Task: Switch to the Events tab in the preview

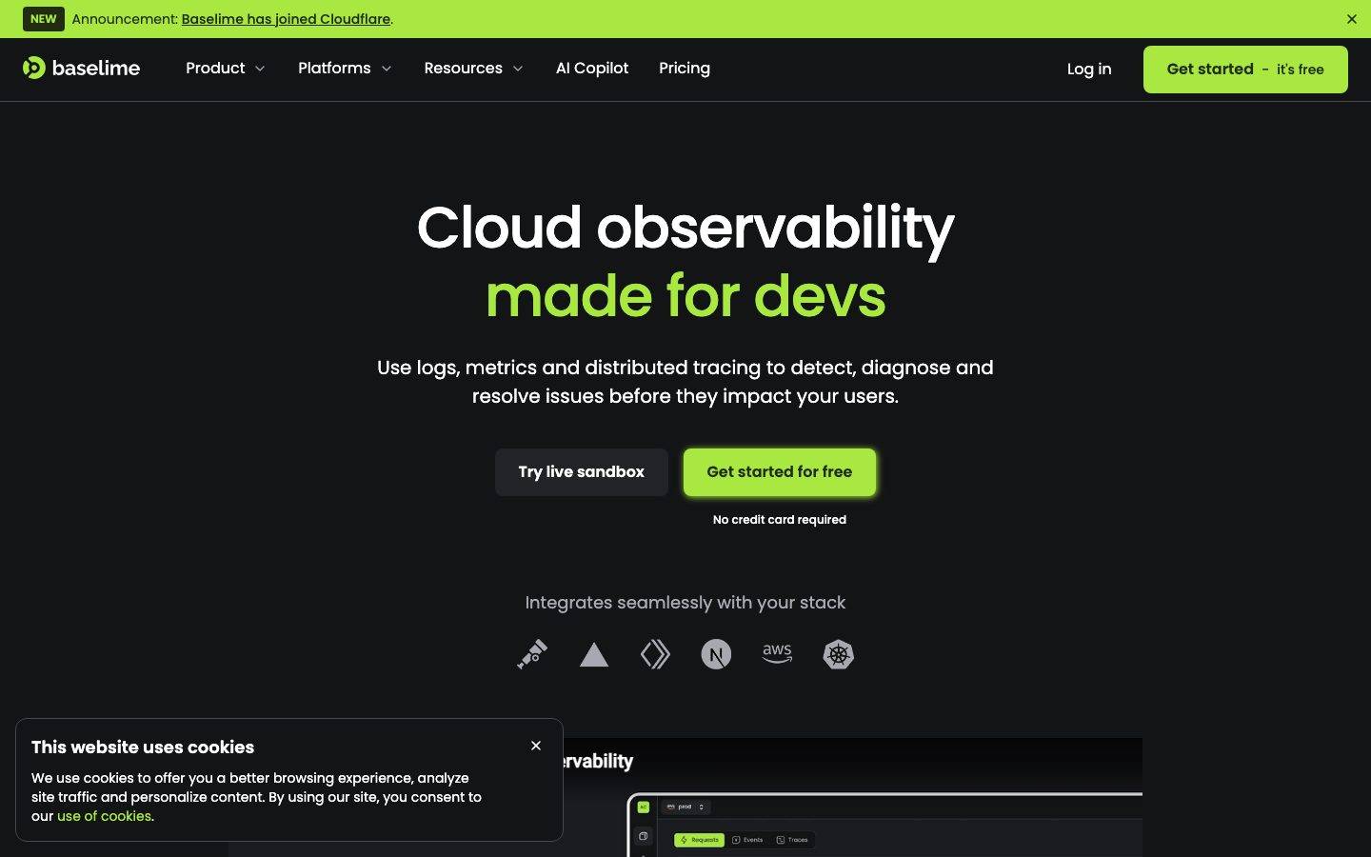Action: coord(747,840)
